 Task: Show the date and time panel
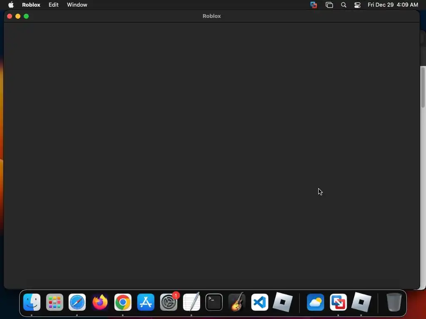coord(393,5)
